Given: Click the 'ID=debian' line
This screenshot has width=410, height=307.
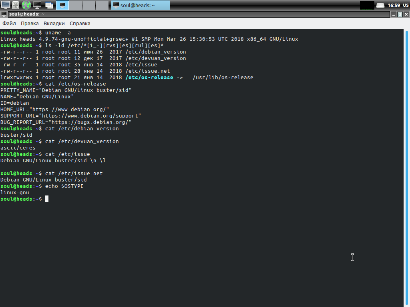Looking at the screenshot, I should pyautogui.click(x=15, y=103).
